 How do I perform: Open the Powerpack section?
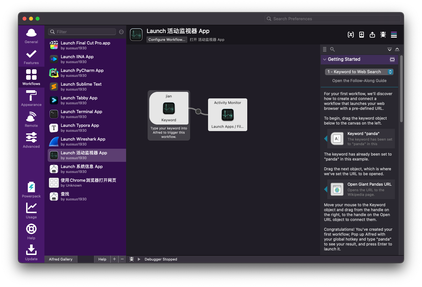(x=31, y=190)
